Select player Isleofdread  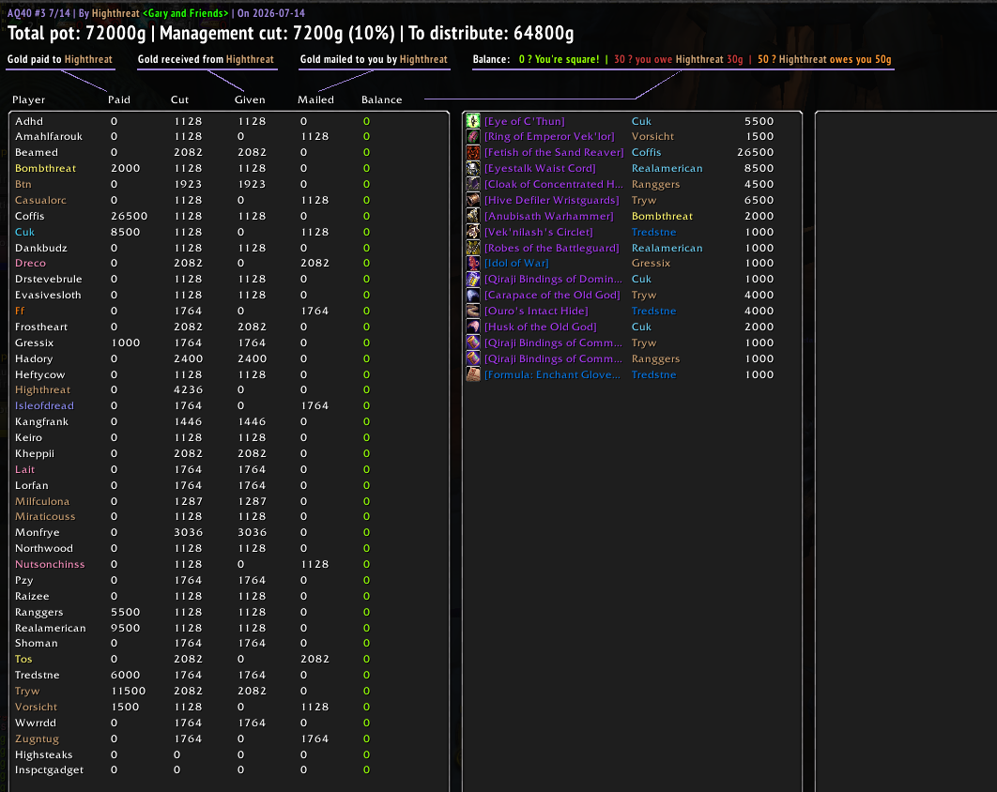44,405
